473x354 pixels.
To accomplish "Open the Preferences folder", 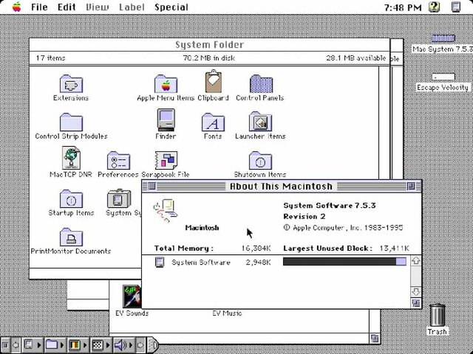I will (x=118, y=160).
